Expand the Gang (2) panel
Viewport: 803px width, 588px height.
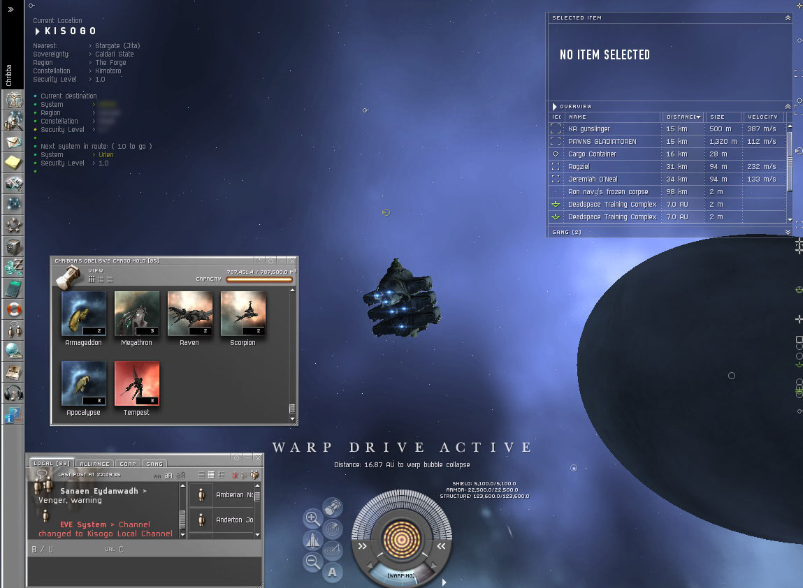click(788, 232)
